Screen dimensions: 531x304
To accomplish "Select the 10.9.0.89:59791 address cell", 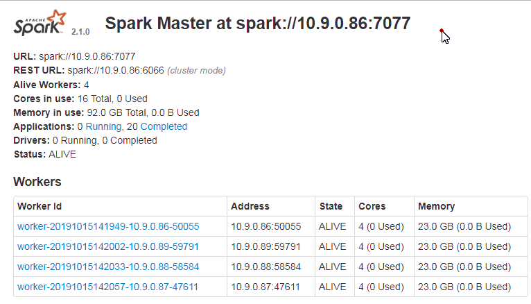I will pos(266,246).
